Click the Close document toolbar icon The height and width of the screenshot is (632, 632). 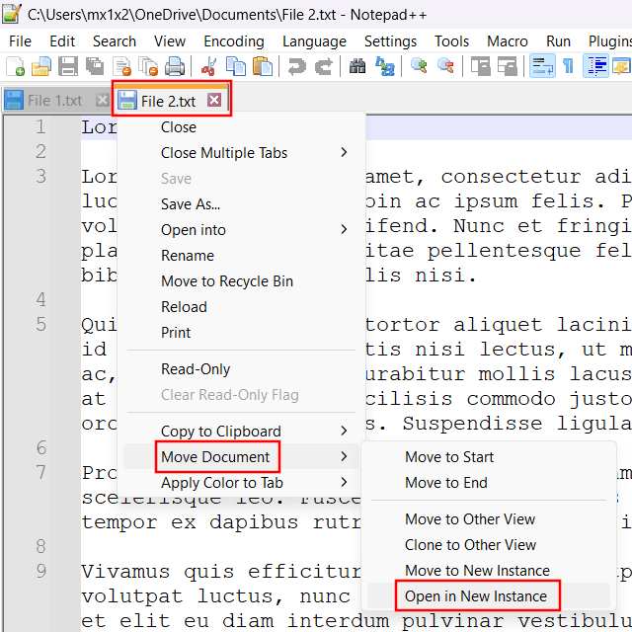pyautogui.click(x=121, y=66)
